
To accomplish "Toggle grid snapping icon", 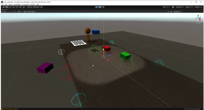I will [42, 7].
